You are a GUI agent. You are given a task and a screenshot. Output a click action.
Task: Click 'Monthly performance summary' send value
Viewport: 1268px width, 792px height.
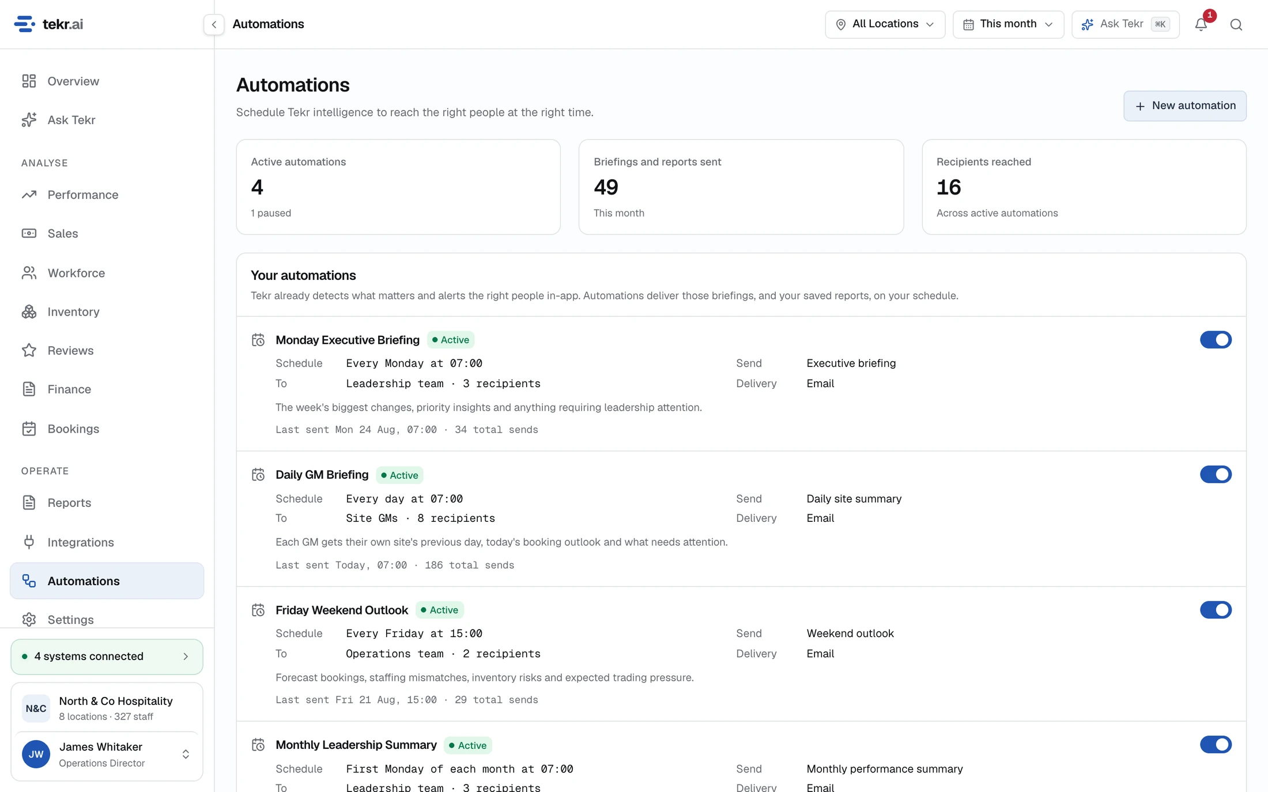click(885, 769)
